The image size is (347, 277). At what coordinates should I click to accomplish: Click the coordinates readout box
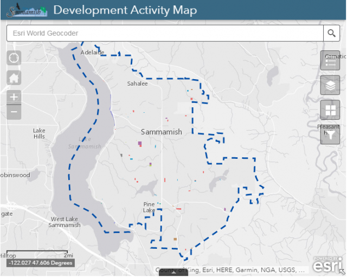point(41,263)
